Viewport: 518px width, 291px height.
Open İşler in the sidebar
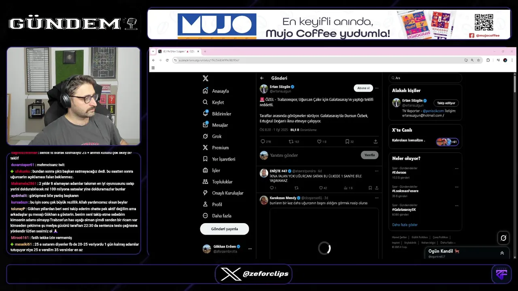[211, 170]
